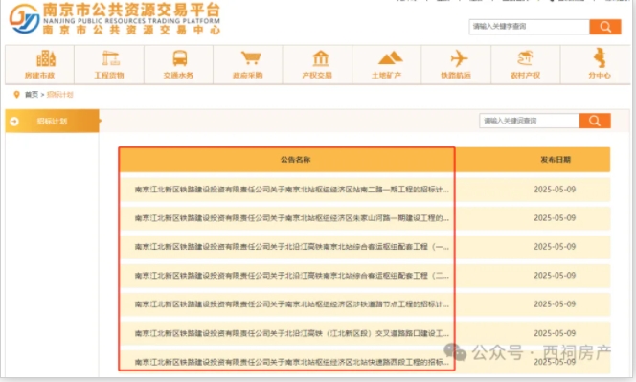
Task: Open the 分中心 map icon
Action: pos(600,58)
